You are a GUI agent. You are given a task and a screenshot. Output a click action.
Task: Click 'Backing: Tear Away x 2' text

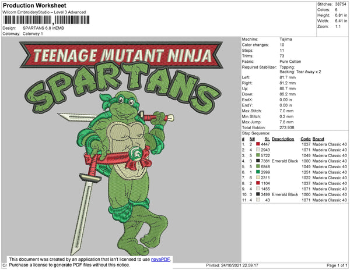300,72
